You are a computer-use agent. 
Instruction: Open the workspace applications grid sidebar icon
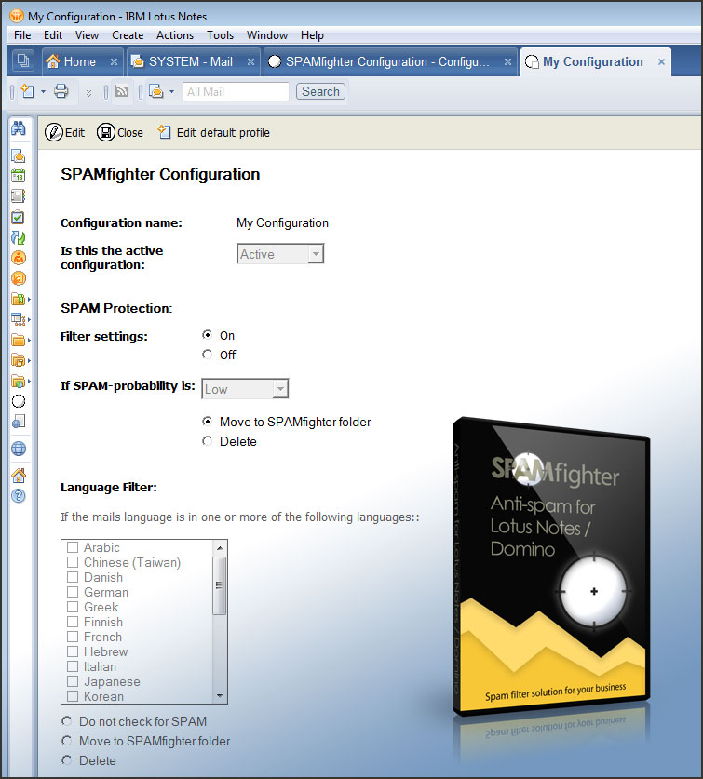click(19, 319)
